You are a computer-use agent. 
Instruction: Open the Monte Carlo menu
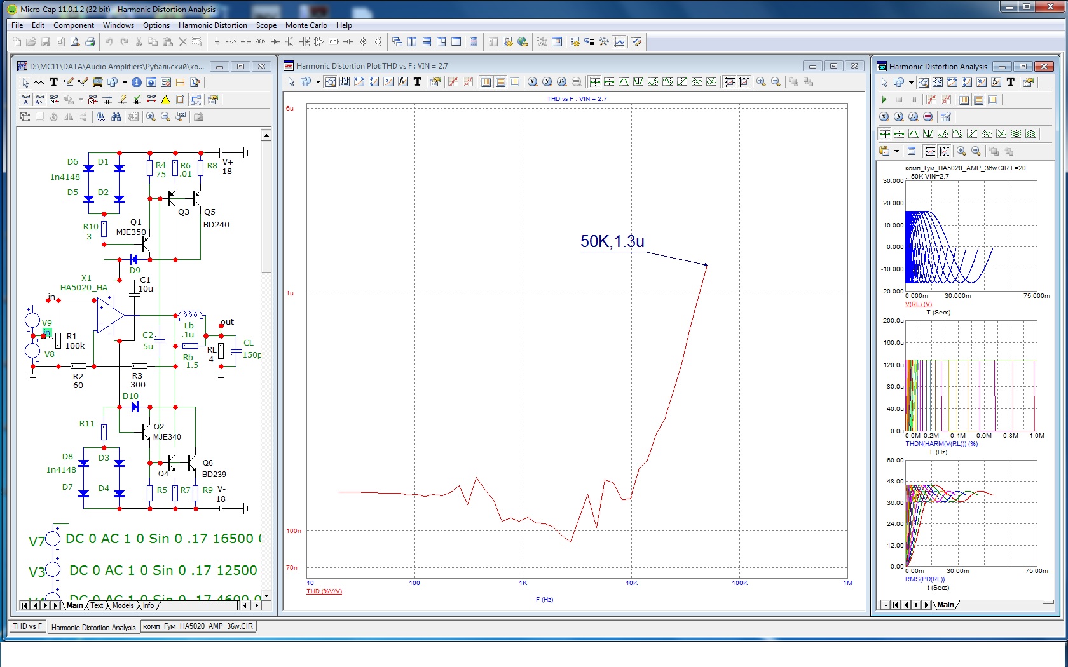tap(306, 25)
